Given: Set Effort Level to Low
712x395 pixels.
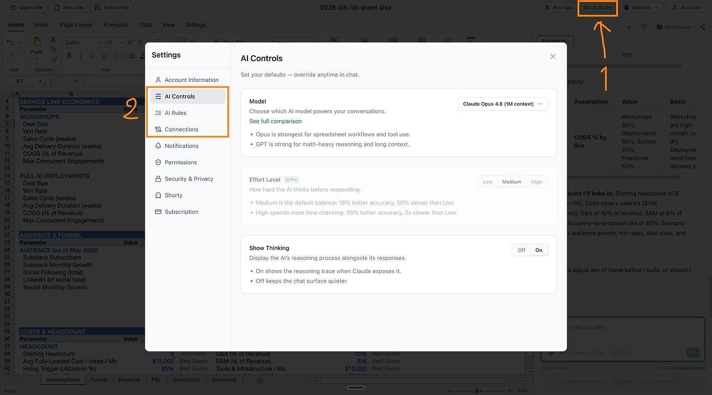Looking at the screenshot, I should (488, 182).
